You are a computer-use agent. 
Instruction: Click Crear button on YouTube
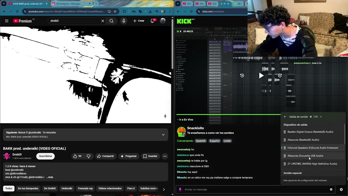139,21
